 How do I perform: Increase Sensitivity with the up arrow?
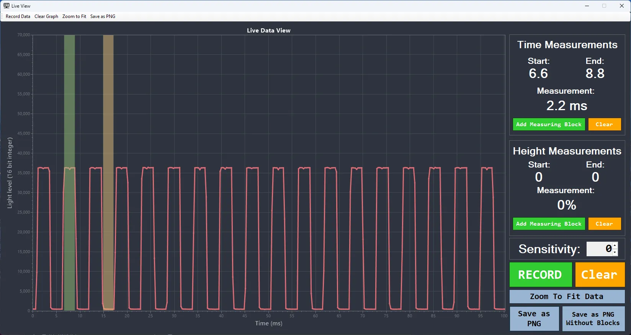(615, 245)
